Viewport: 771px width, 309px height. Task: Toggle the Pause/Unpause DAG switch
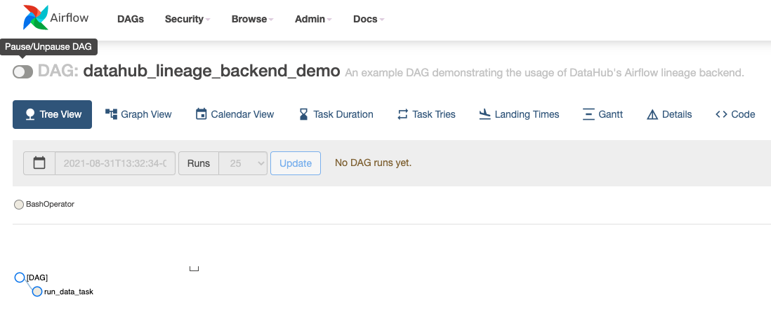[23, 71]
